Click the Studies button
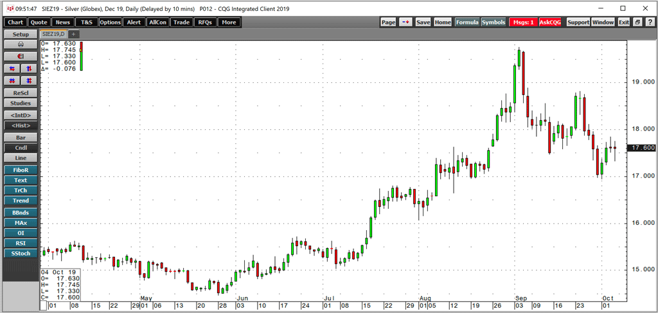This screenshot has width=658, height=313. (x=21, y=103)
